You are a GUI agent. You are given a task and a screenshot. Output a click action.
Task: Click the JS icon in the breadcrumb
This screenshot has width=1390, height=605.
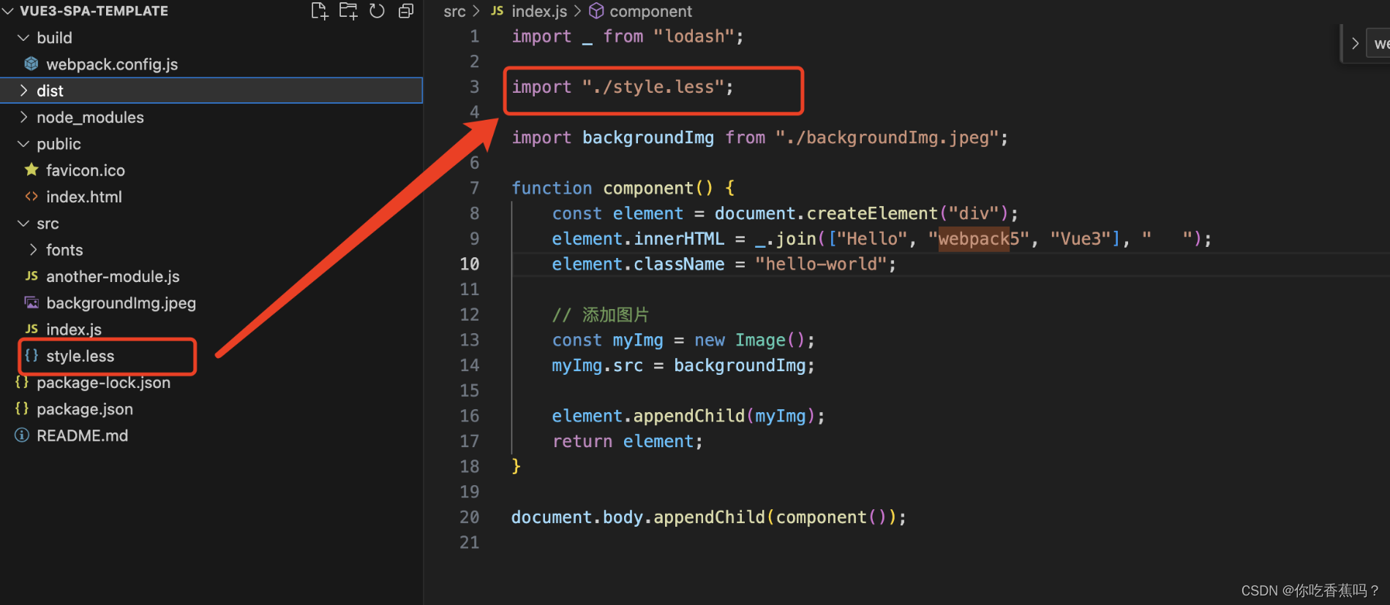[497, 11]
